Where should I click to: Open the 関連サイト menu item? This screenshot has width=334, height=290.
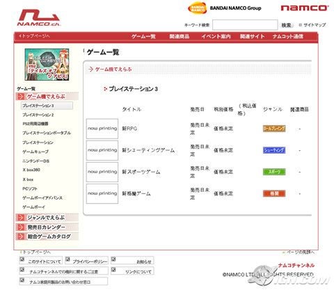tap(252, 36)
